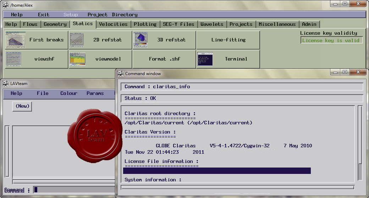Viewport: 369px width, 198px height.
Task: Open viewshf thumbnail icon
Action: (x=13, y=59)
